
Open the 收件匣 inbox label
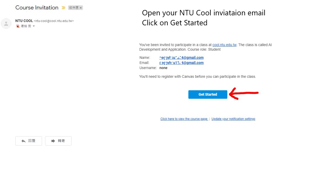pos(74,8)
